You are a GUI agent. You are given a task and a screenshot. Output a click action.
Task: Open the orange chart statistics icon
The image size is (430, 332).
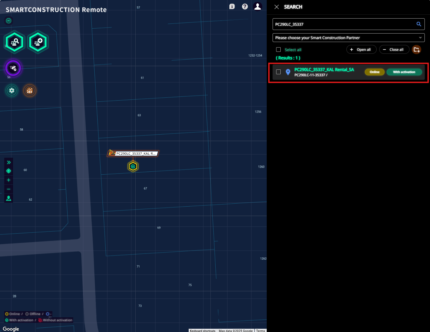[x=30, y=91]
